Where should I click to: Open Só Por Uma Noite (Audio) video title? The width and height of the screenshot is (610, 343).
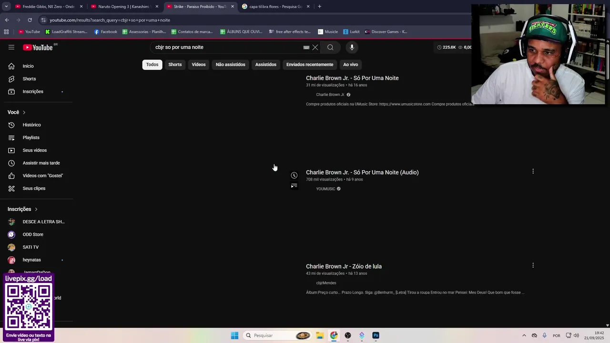(x=362, y=172)
